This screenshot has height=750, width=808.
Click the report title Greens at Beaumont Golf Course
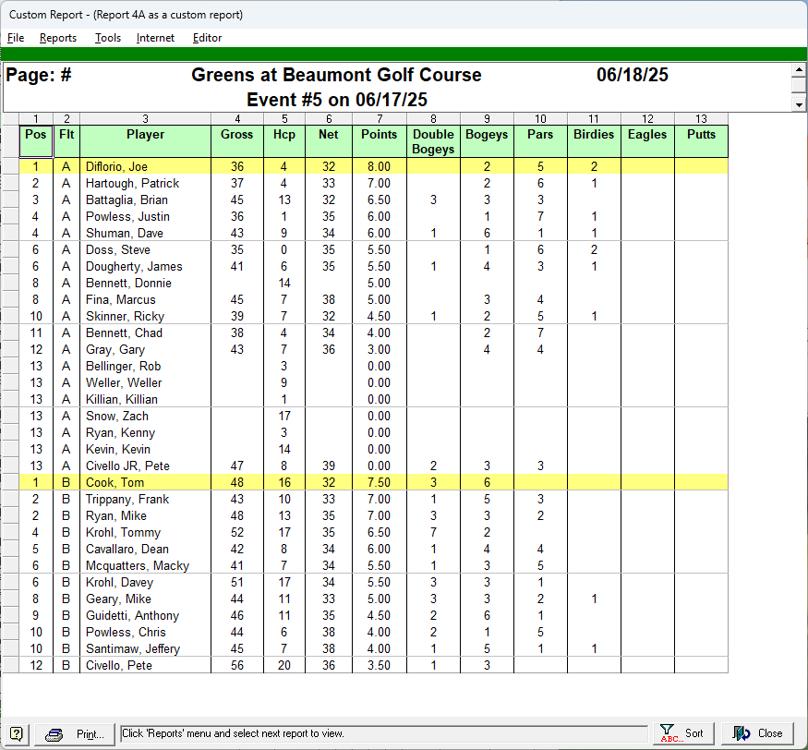[336, 76]
